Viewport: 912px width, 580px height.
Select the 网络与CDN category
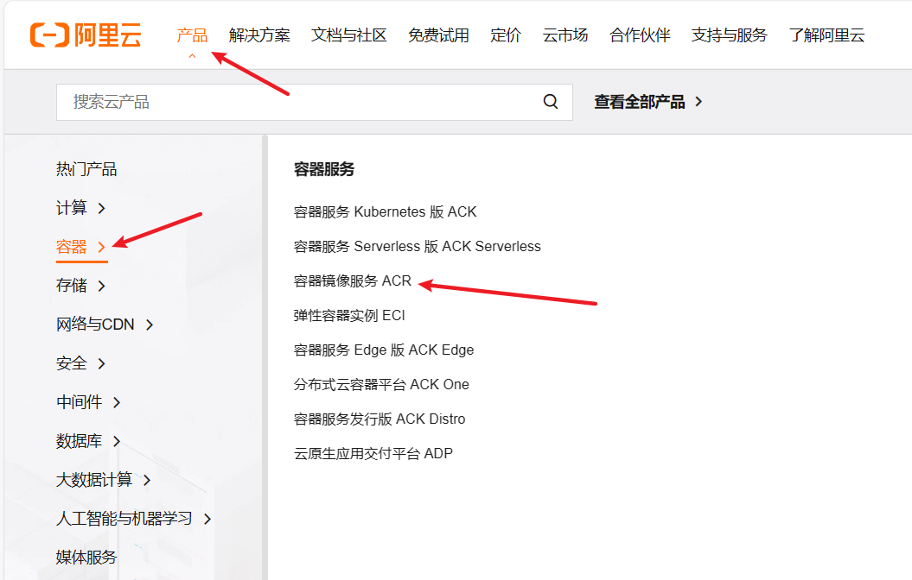(95, 325)
